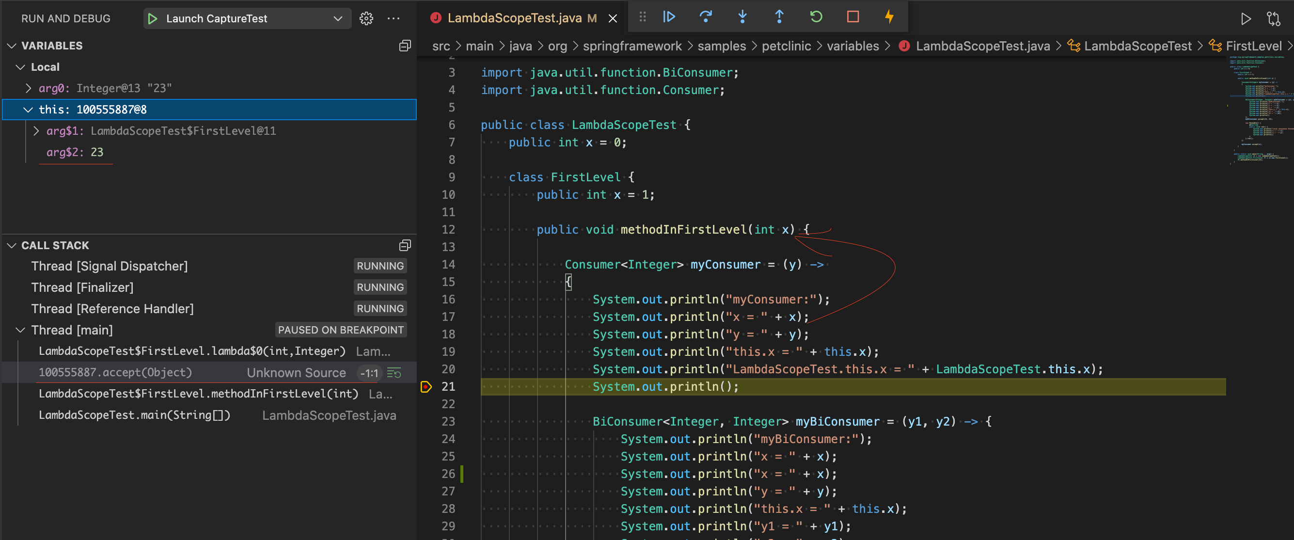
Task: Select the LambdaScopeTest.main(String[]) stack frame
Action: coord(134,415)
